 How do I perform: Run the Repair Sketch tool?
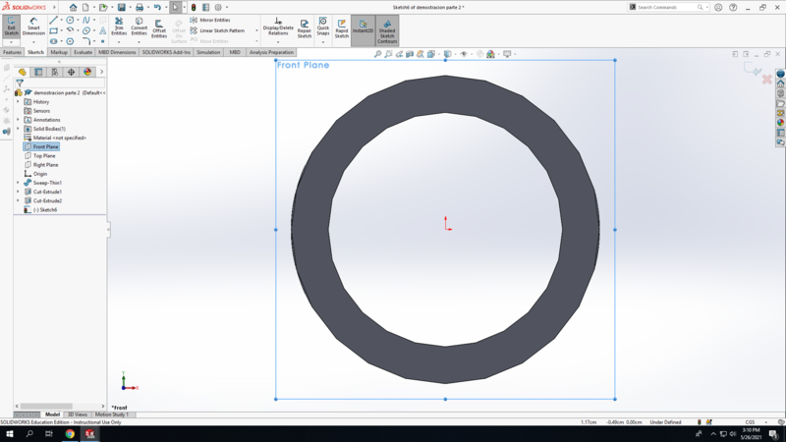[x=305, y=28]
